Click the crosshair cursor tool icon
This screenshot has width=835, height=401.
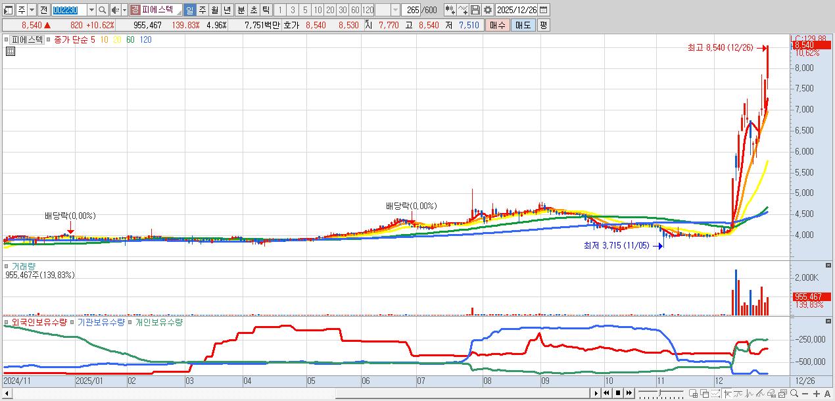click(727, 393)
